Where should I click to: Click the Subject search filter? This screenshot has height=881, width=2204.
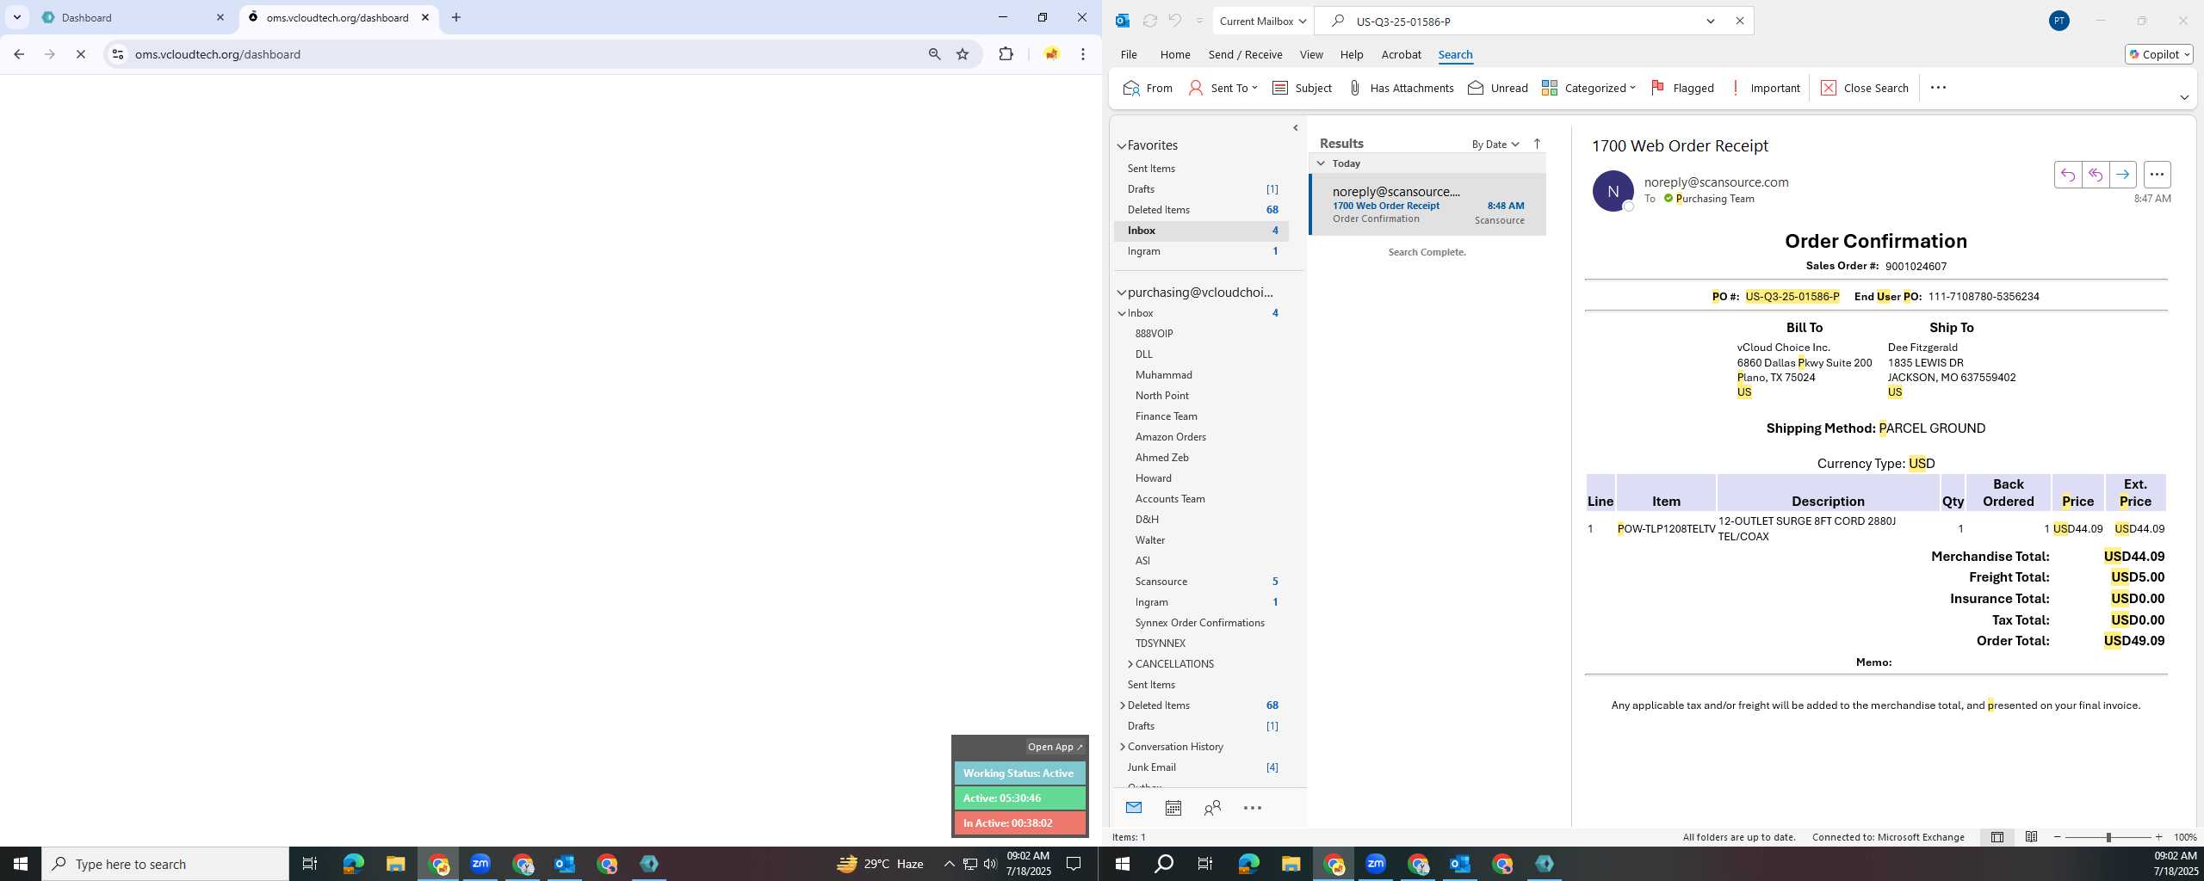[x=1302, y=88]
